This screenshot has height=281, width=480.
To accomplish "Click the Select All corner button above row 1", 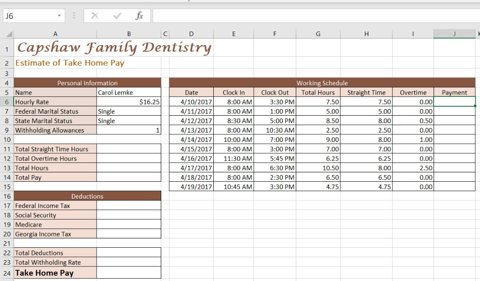I will tap(9, 34).
